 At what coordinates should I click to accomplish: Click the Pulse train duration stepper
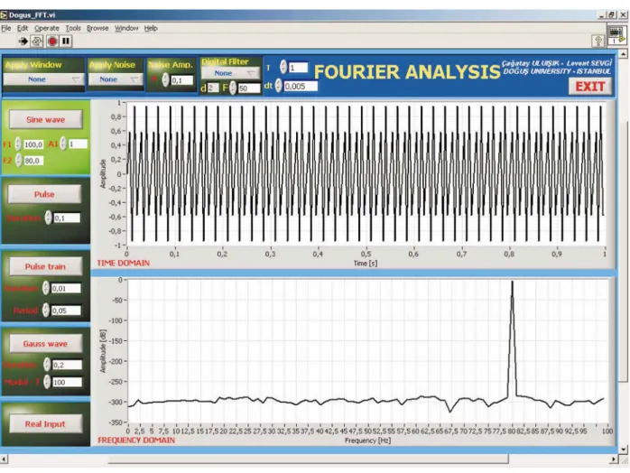pyautogui.click(x=46, y=288)
